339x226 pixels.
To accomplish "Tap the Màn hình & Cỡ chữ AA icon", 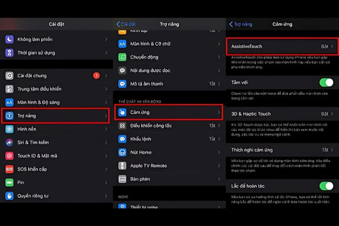I will [122, 44].
